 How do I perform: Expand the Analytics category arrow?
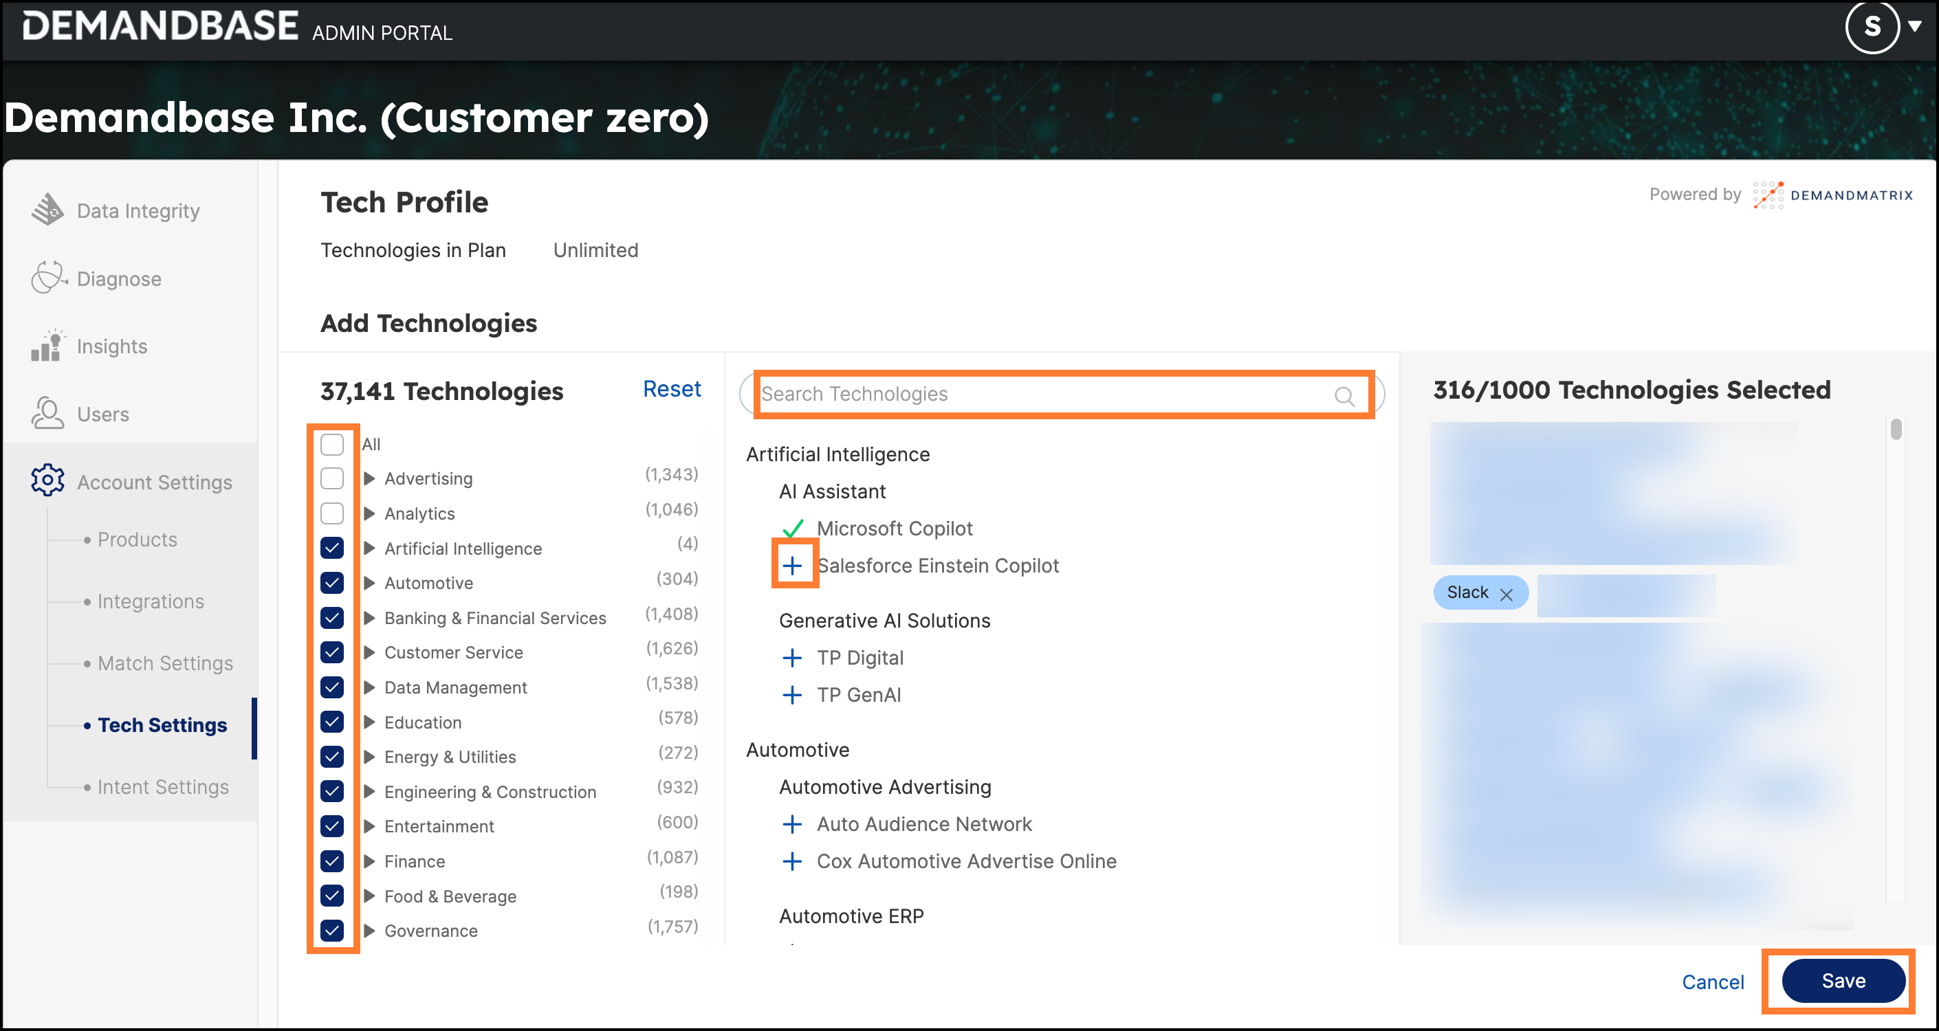[370, 513]
